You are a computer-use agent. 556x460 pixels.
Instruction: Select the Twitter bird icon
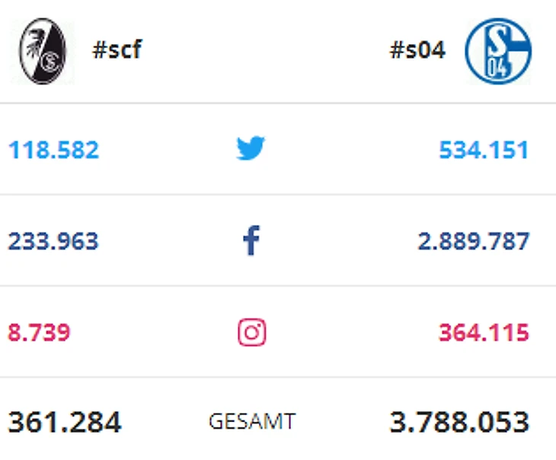click(x=251, y=149)
